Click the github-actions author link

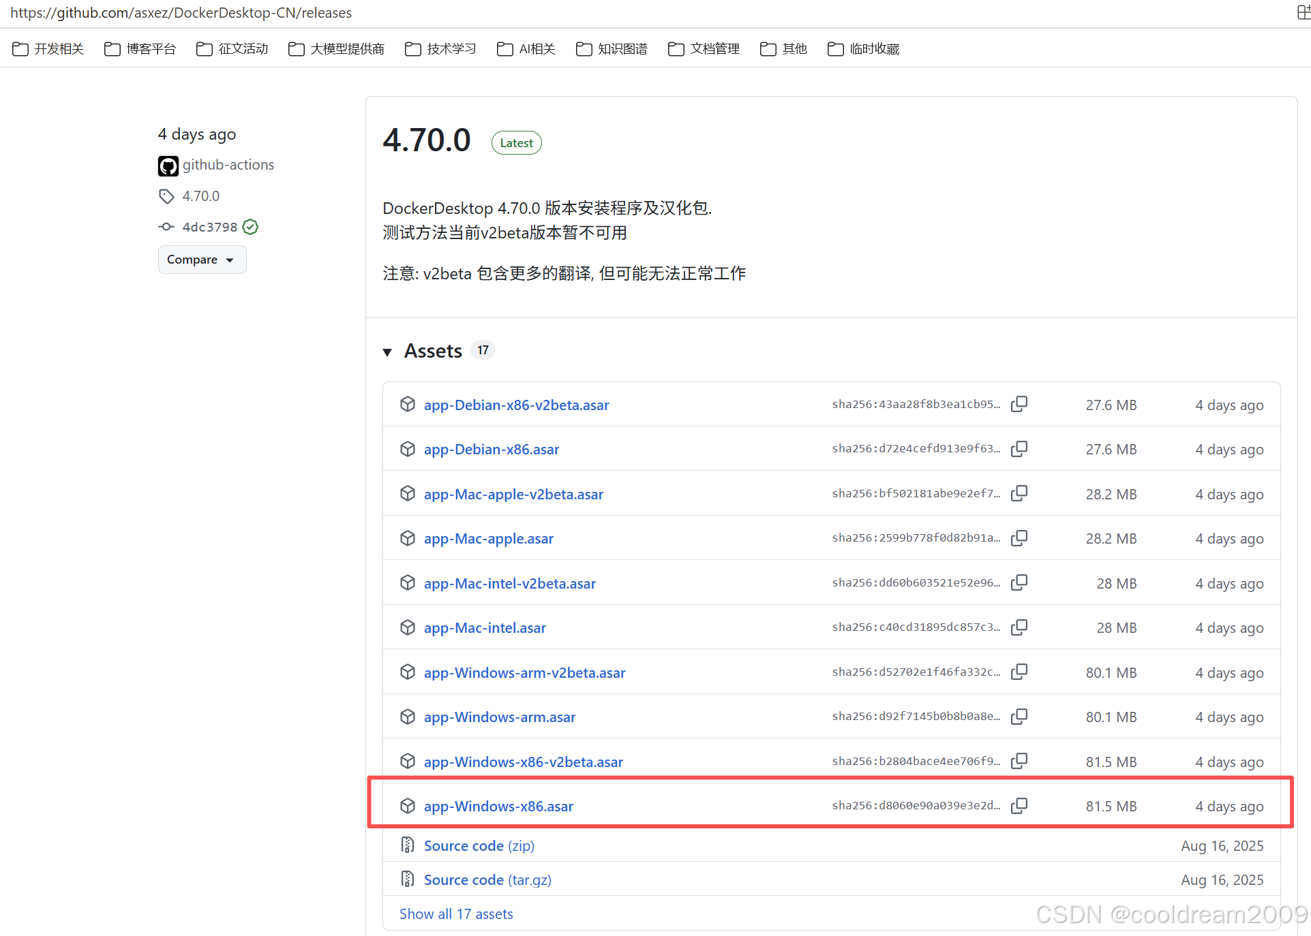(228, 165)
